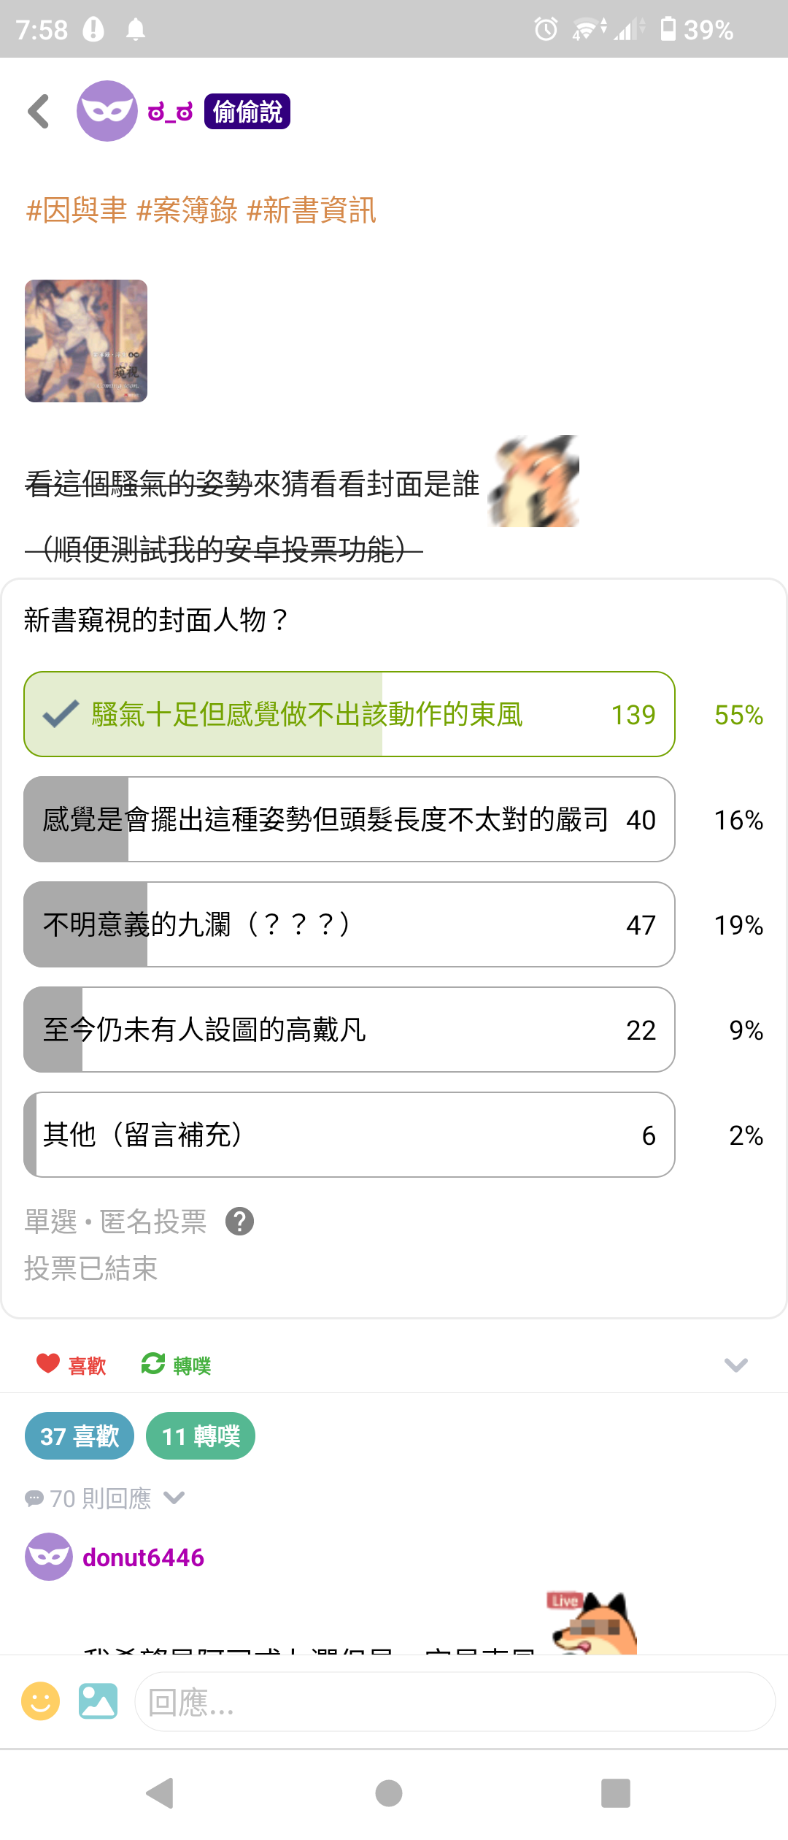Open the emoji smiley picker
Screen dimensions: 788x1840
point(41,1701)
